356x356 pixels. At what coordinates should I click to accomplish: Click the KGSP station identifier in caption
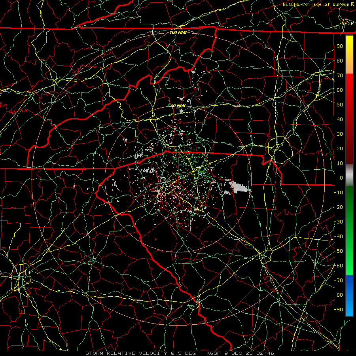coord(214,353)
